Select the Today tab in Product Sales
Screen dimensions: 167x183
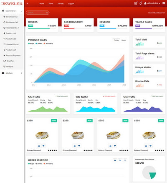tap(116, 40)
